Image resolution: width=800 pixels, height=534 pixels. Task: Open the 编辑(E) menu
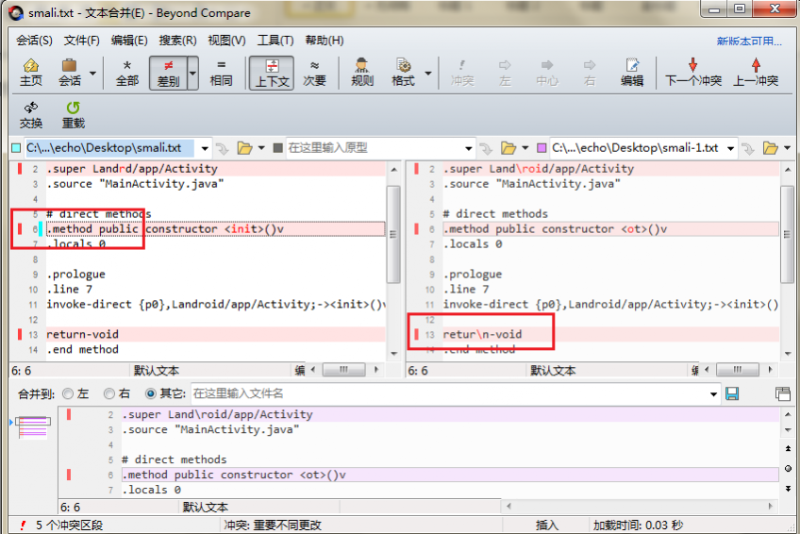(129, 41)
